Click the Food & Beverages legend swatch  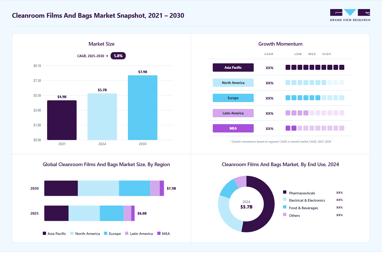coord(285,207)
